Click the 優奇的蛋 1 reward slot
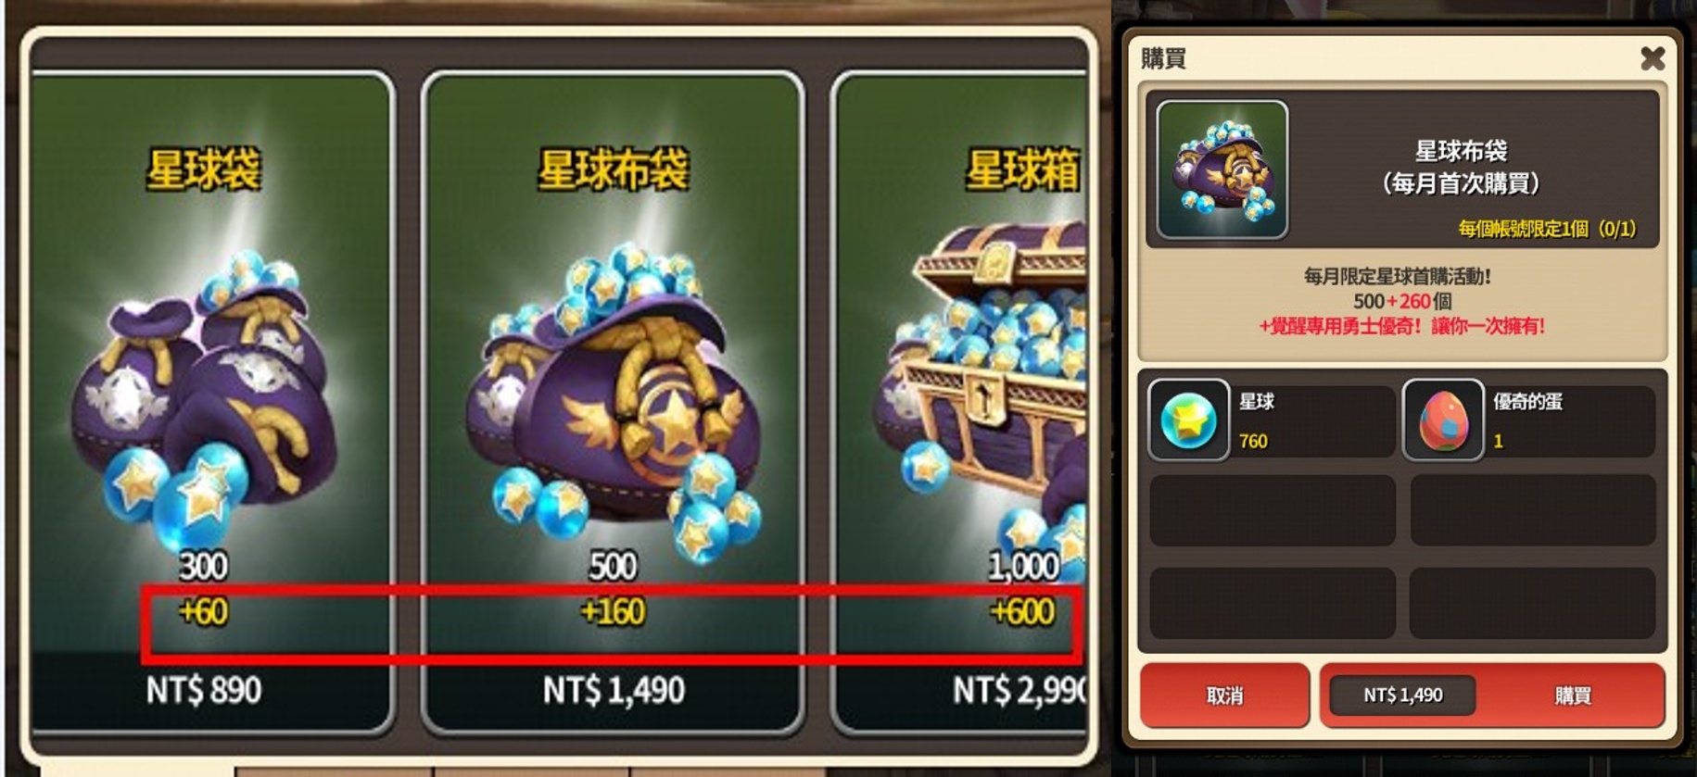This screenshot has width=1697, height=777. pos(1529,420)
